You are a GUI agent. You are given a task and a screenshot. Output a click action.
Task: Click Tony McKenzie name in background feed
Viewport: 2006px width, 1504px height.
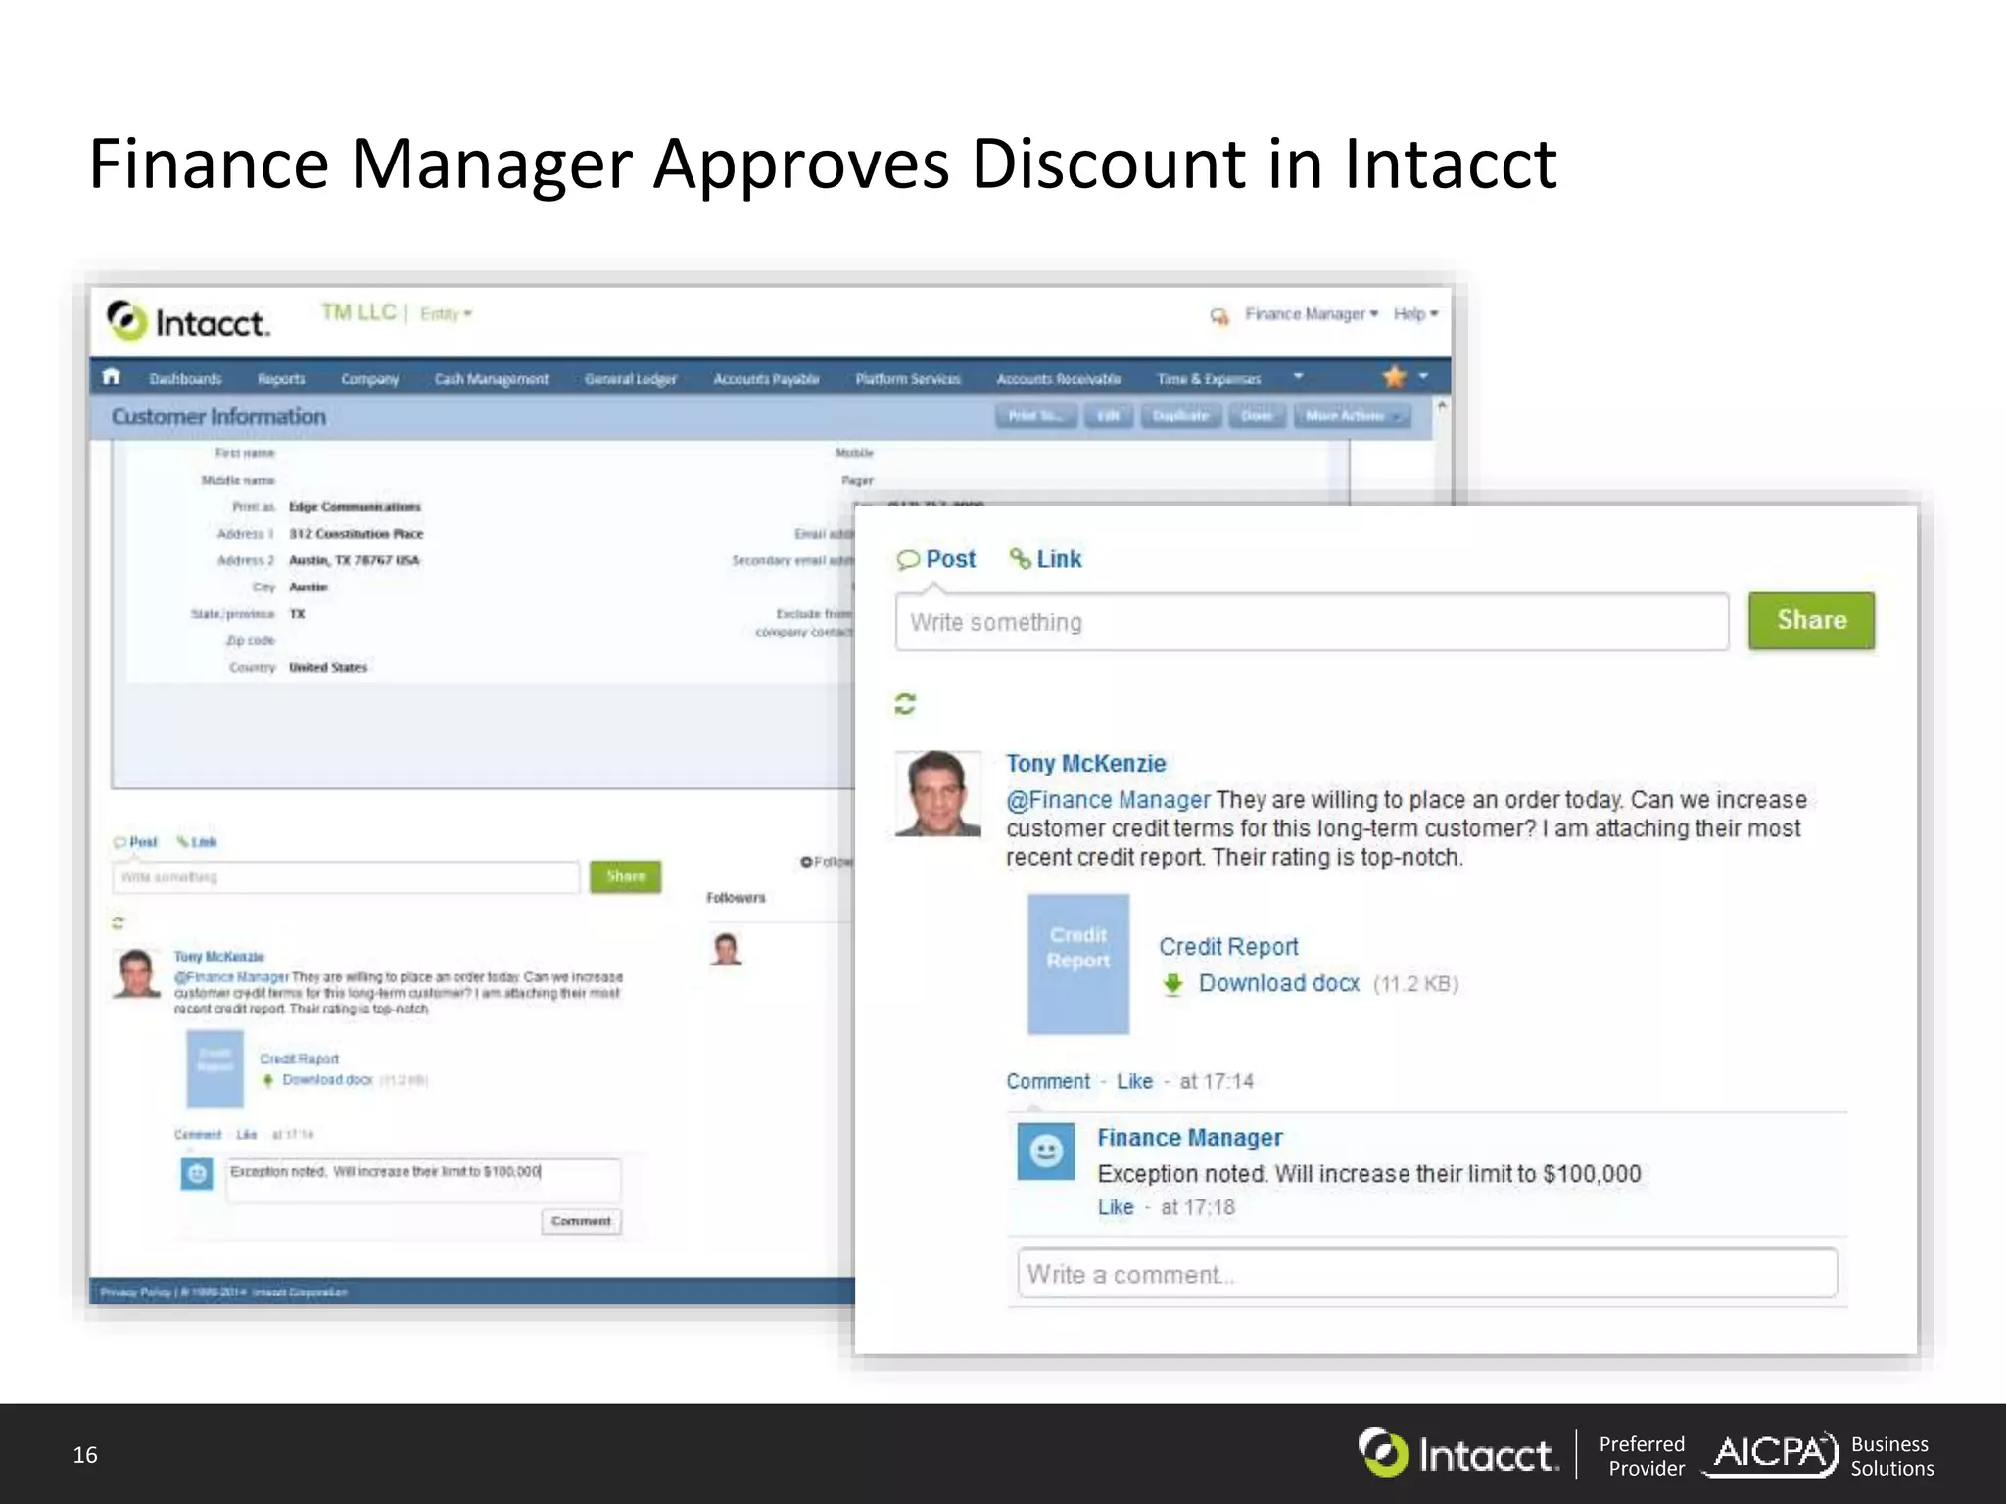pos(219,957)
